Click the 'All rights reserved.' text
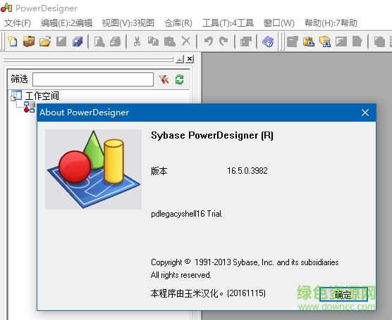Image resolution: width=392 pixels, height=320 pixels. point(180,275)
